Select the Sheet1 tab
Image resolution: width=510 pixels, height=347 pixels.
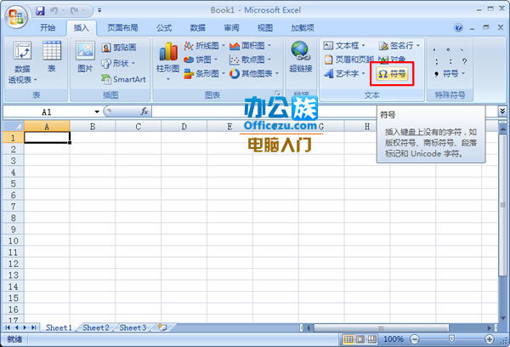point(59,327)
